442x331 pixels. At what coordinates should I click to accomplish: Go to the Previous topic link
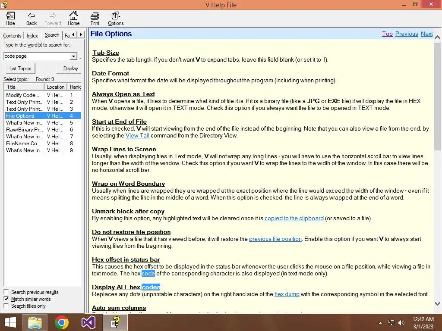(x=407, y=34)
